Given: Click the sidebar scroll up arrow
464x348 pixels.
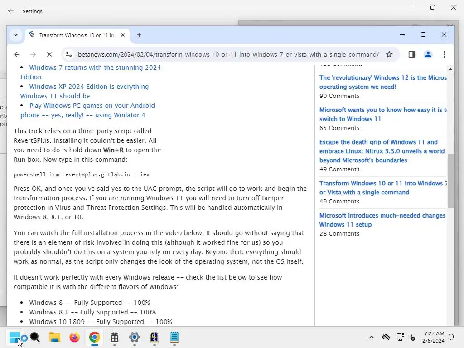Looking at the screenshot, I should coord(450,69).
